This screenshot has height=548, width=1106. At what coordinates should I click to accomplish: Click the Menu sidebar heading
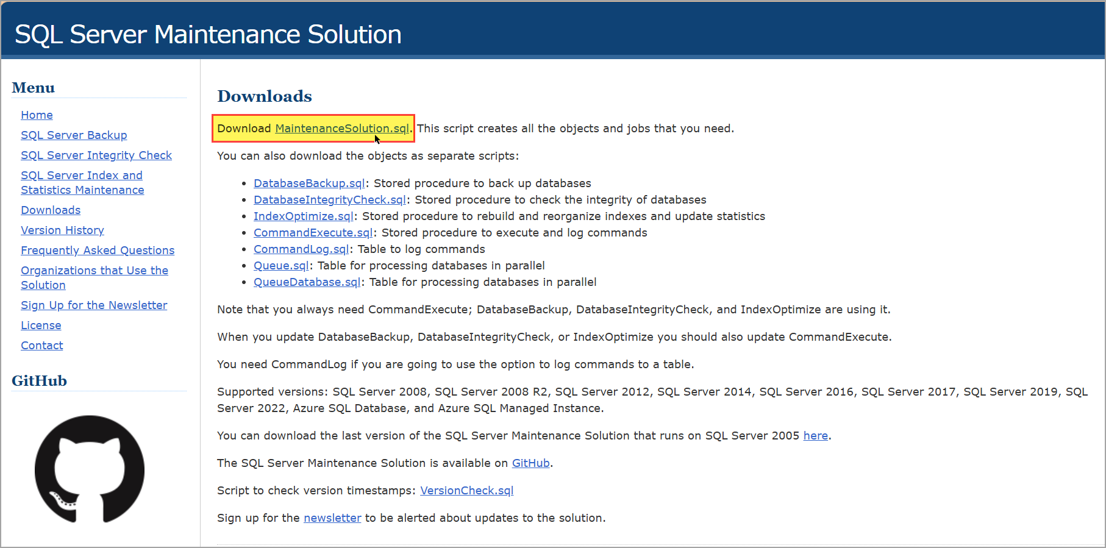click(34, 88)
